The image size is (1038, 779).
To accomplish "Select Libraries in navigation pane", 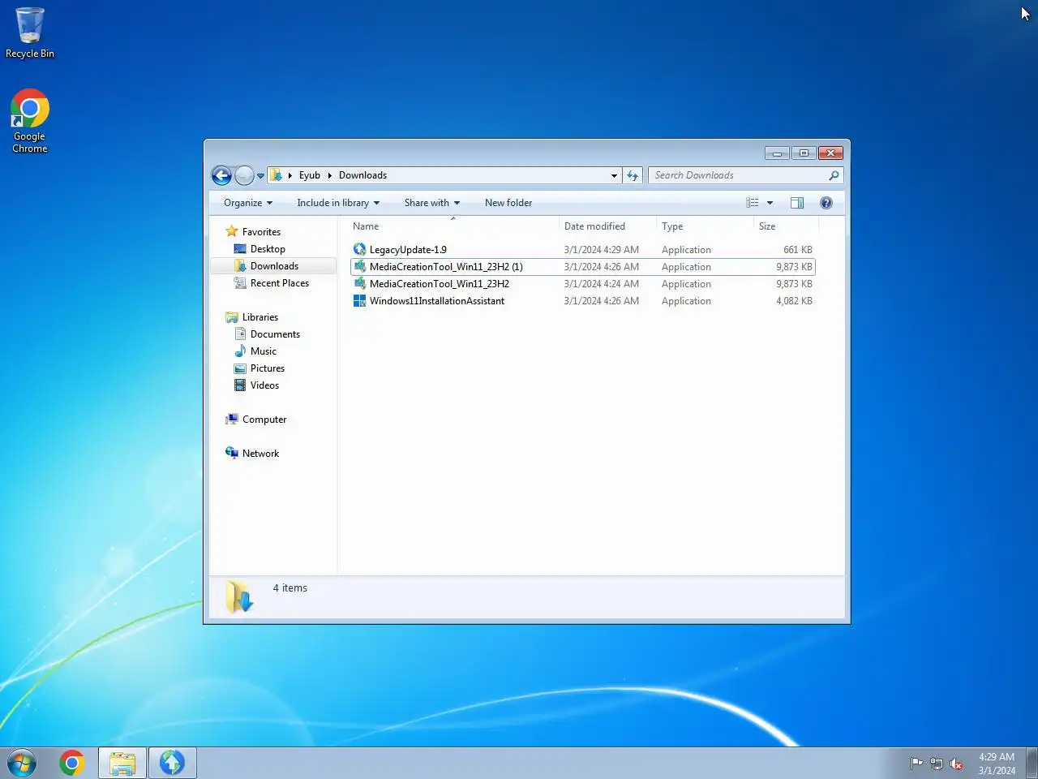I will pos(260,317).
